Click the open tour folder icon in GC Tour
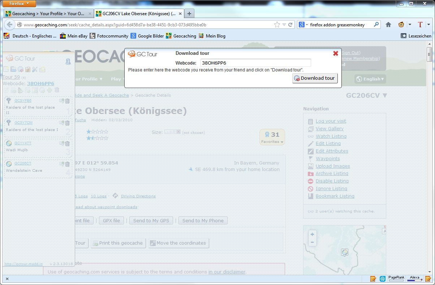 pos(13,69)
